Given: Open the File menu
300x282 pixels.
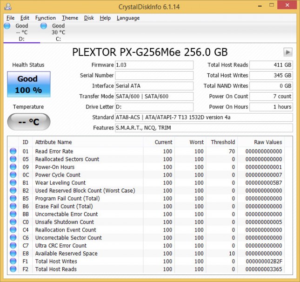Looking at the screenshot, I should (x=10, y=18).
